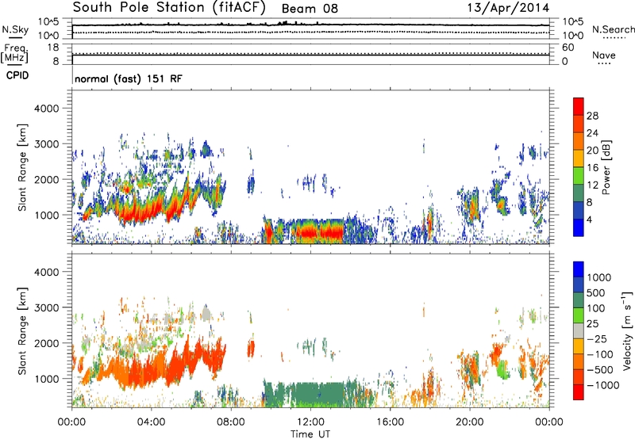Select the 'normal (fast) 151 RF' CPID text
Viewport: 635px width, 439px height.
click(129, 78)
